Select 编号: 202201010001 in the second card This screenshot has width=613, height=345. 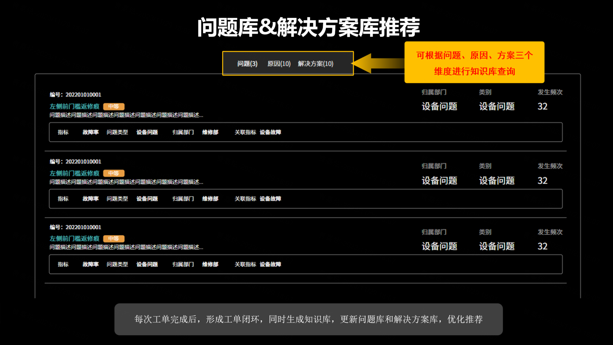(x=75, y=161)
